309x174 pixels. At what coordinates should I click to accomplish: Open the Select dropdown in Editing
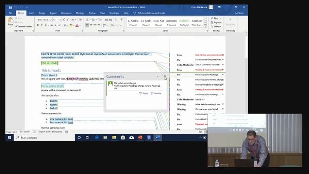pyautogui.click(x=216, y=26)
